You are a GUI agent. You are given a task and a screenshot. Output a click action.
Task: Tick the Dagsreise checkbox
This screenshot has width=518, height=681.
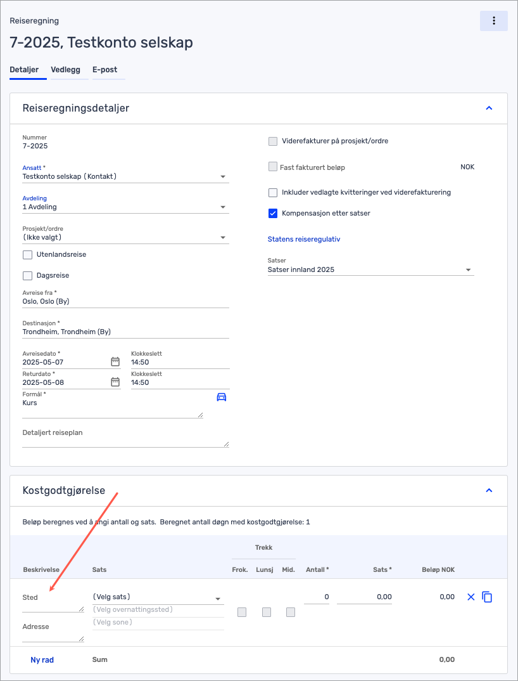27,276
